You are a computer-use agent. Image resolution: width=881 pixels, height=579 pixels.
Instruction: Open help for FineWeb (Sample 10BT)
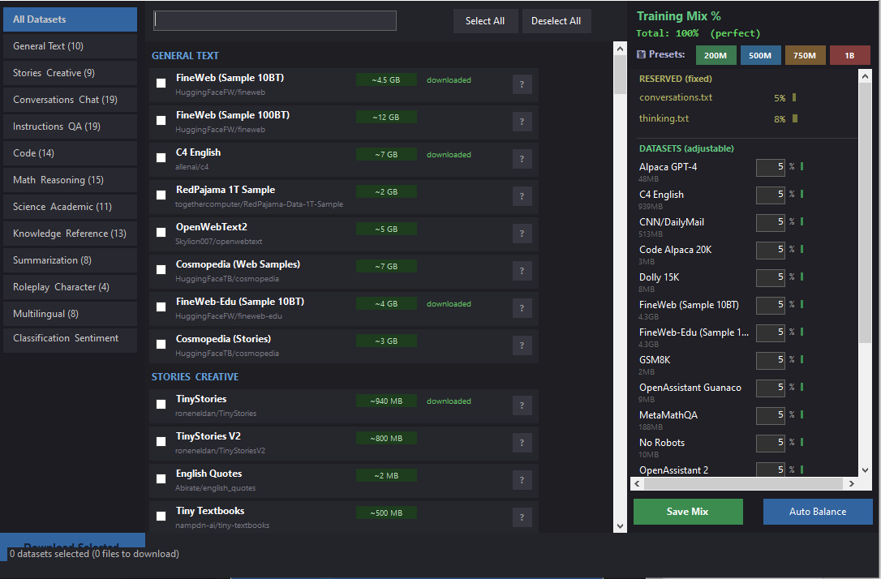[x=522, y=84]
